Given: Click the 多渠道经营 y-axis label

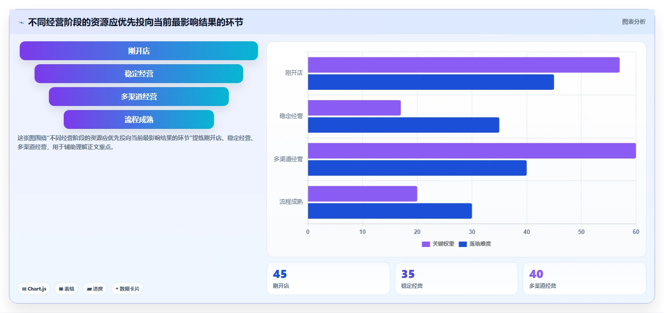Looking at the screenshot, I should tap(288, 159).
